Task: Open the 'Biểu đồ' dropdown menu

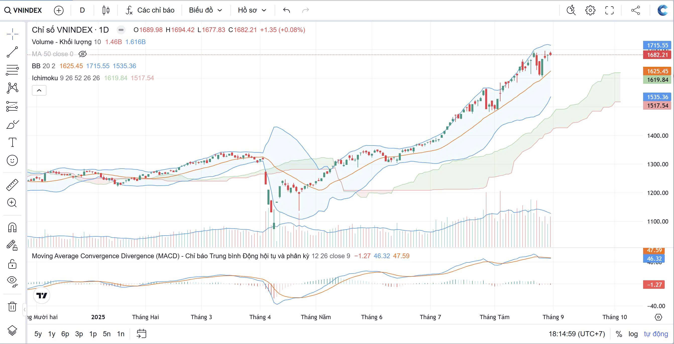Action: (205, 10)
